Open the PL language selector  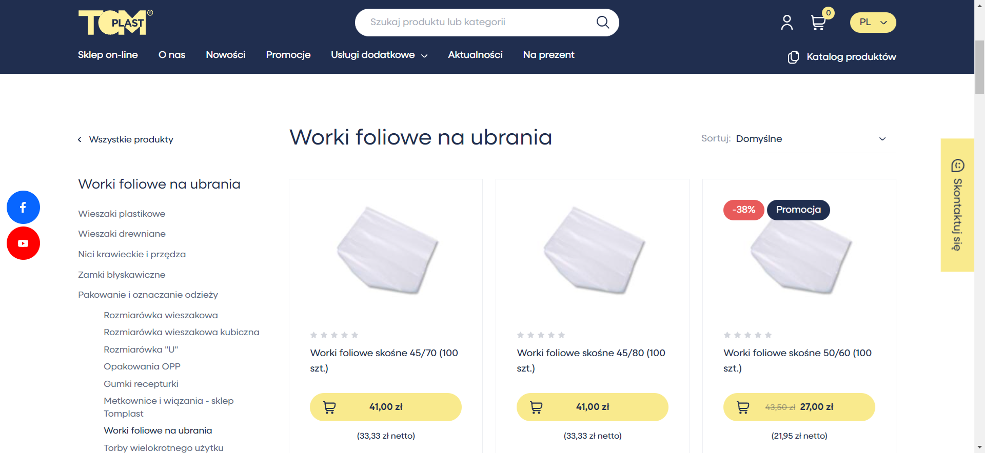tap(872, 22)
